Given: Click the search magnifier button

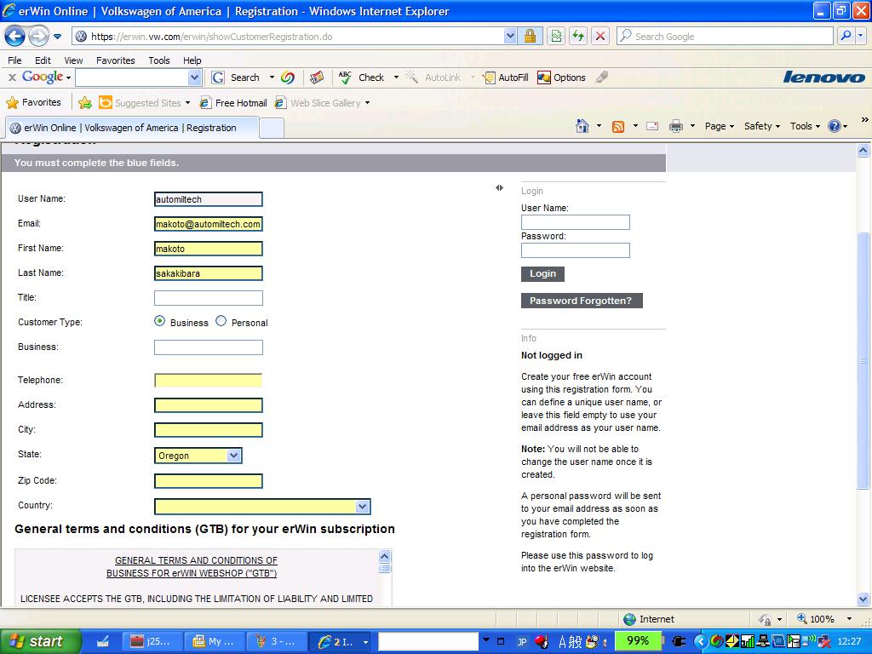Looking at the screenshot, I should pos(846,36).
